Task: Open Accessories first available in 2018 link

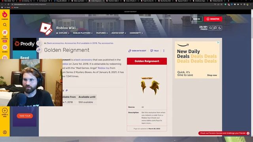Action: click(81, 43)
